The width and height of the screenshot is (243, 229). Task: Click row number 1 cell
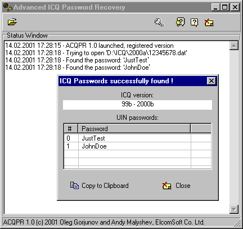pyautogui.click(x=71, y=146)
